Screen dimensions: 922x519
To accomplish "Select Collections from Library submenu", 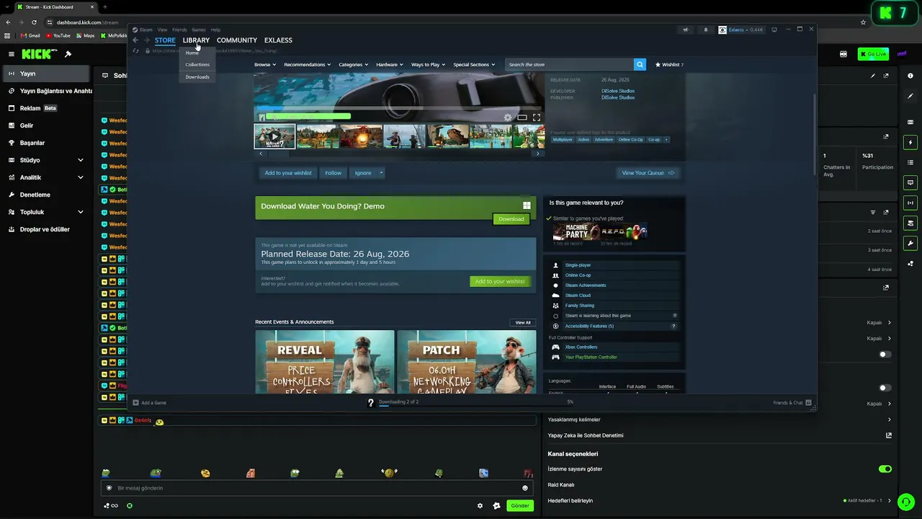I will 197,65.
